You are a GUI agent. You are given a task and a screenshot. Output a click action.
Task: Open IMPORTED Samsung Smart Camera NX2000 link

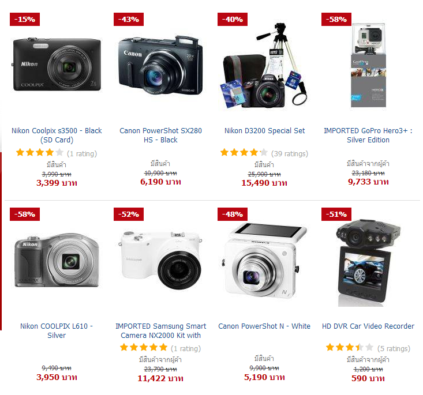(x=160, y=330)
